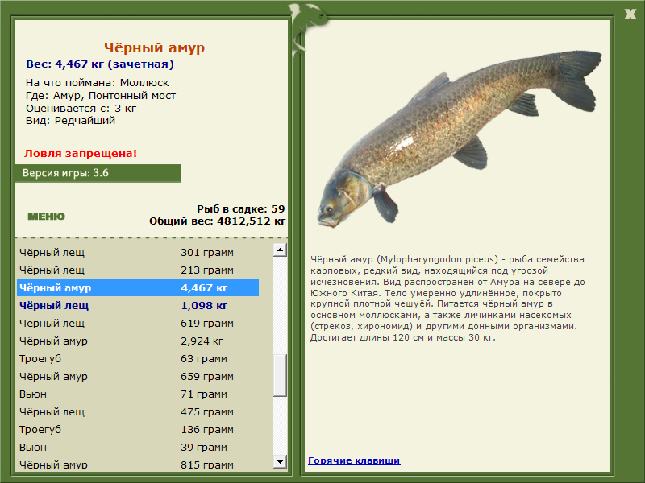Click the fish list scrollbar thumb
The height and width of the screenshot is (483, 645).
pyautogui.click(x=280, y=376)
